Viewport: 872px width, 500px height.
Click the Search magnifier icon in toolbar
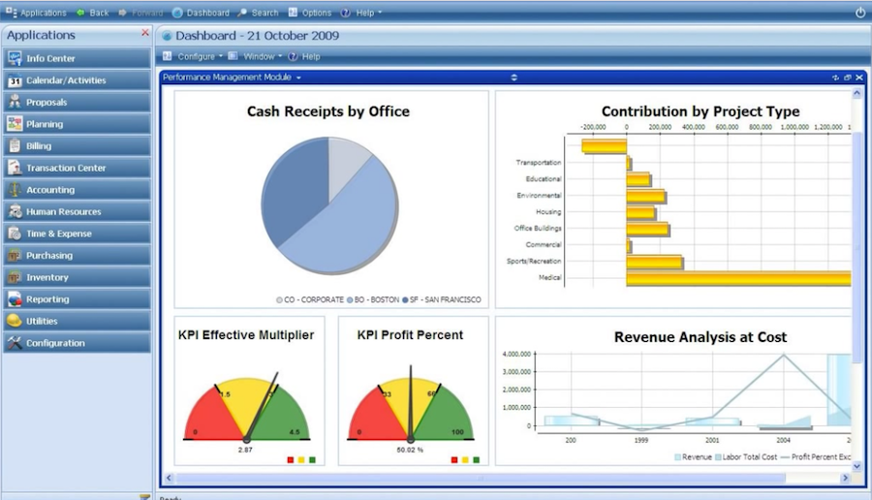click(242, 13)
